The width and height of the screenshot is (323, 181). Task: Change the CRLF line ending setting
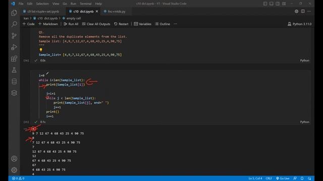point(268,178)
